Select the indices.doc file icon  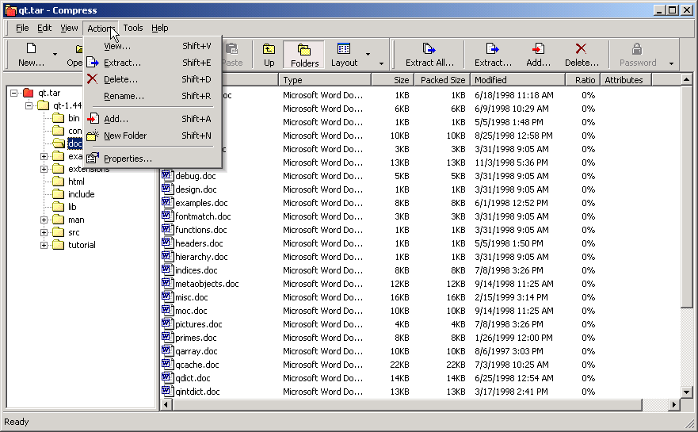pyautogui.click(x=167, y=270)
